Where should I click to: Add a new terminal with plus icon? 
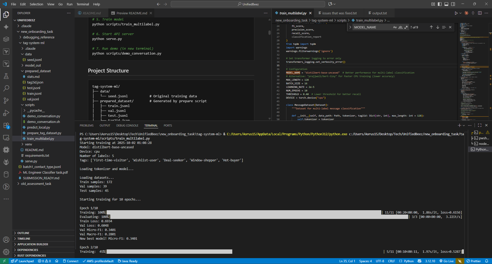459,125
